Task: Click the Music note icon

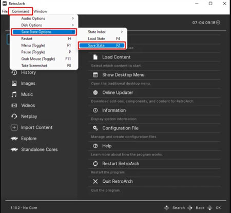Action: pos(14,94)
